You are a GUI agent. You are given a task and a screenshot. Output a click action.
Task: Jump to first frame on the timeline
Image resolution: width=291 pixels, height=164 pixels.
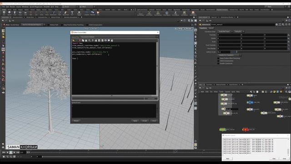(4, 152)
